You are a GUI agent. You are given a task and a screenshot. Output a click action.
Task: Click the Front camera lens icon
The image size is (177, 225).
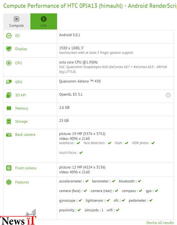pos(9,168)
